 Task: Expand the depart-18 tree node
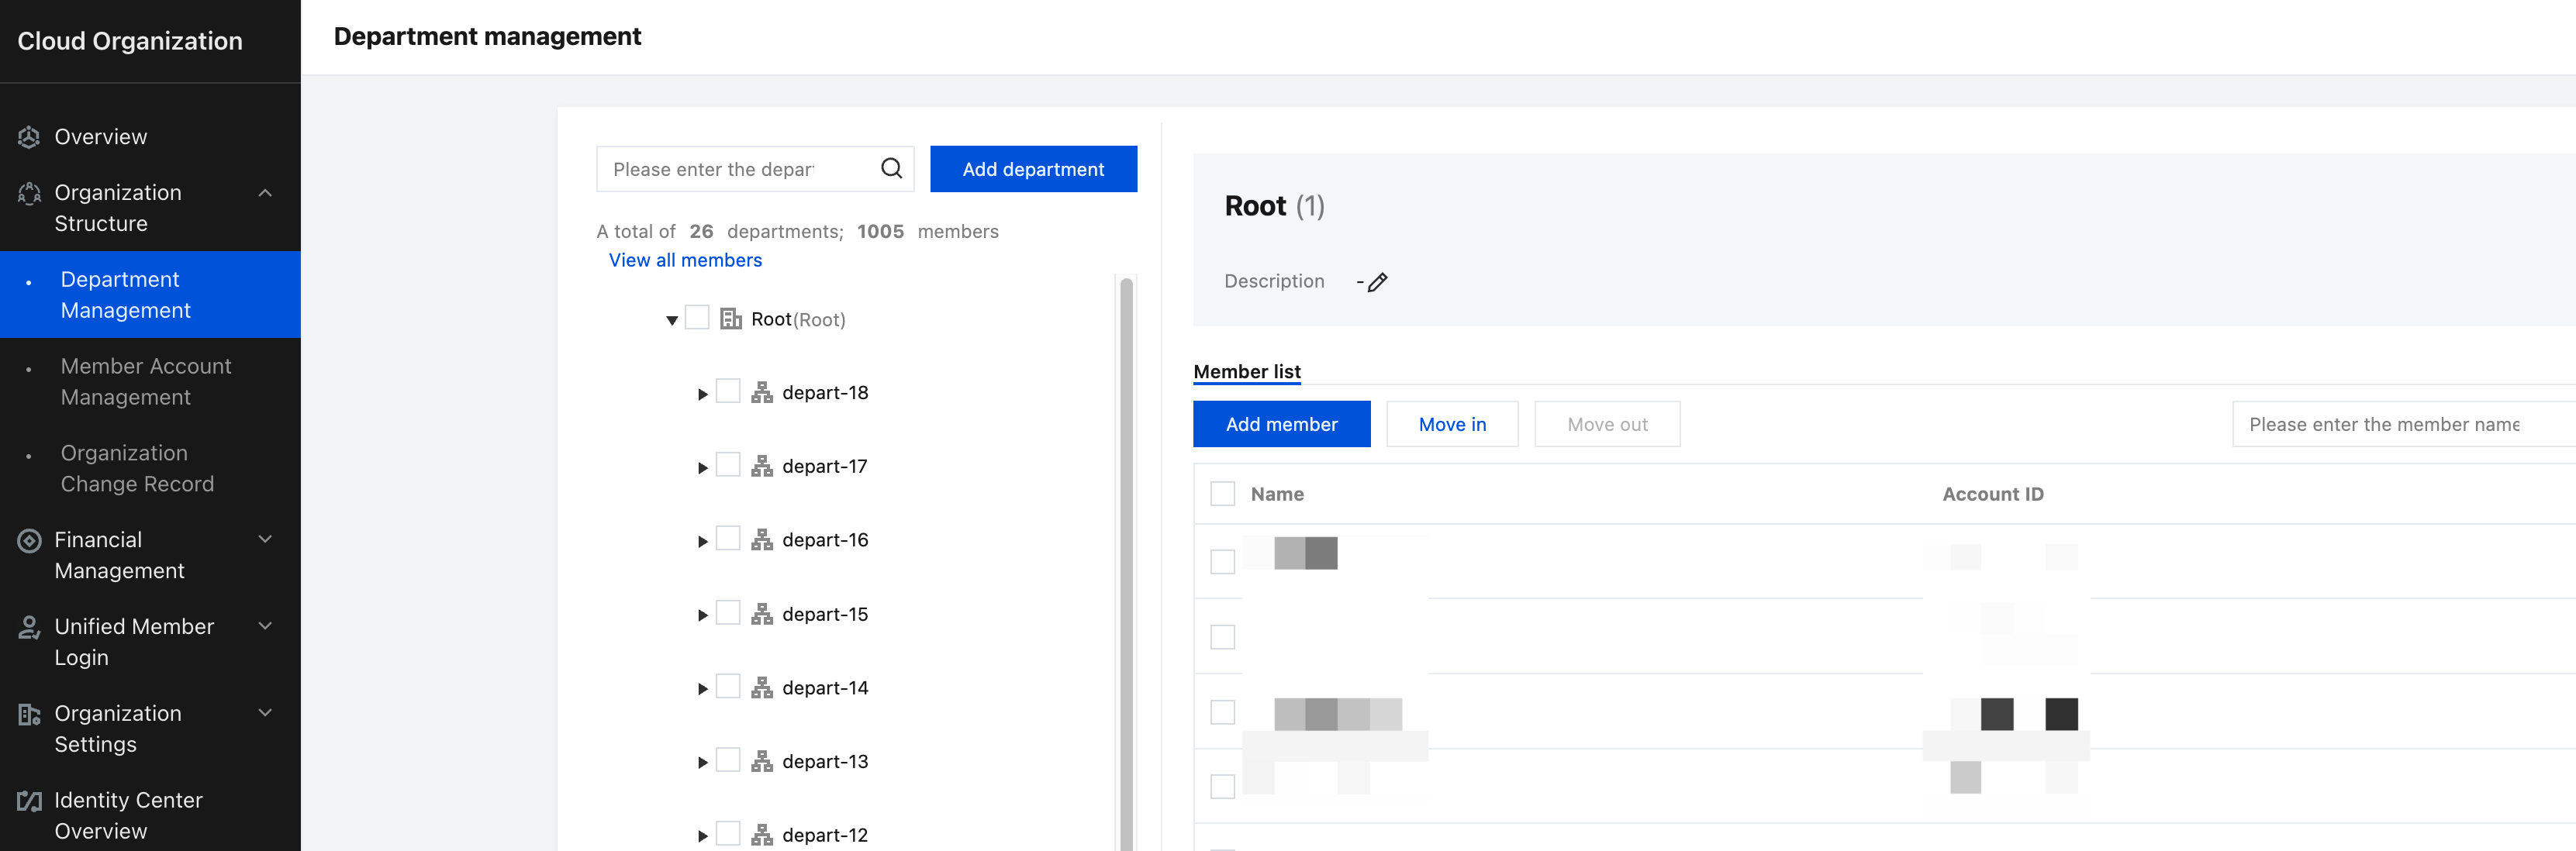703,394
